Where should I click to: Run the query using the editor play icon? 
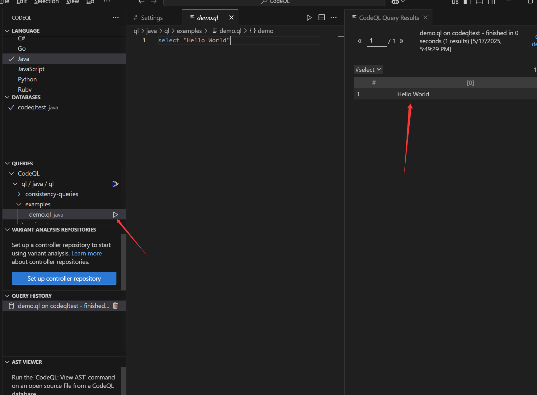pyautogui.click(x=309, y=17)
